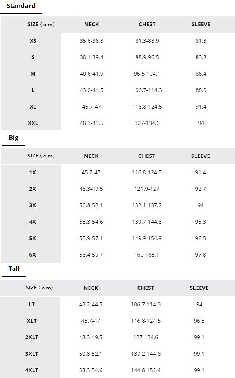Select the LT size row label

[x=32, y=304]
